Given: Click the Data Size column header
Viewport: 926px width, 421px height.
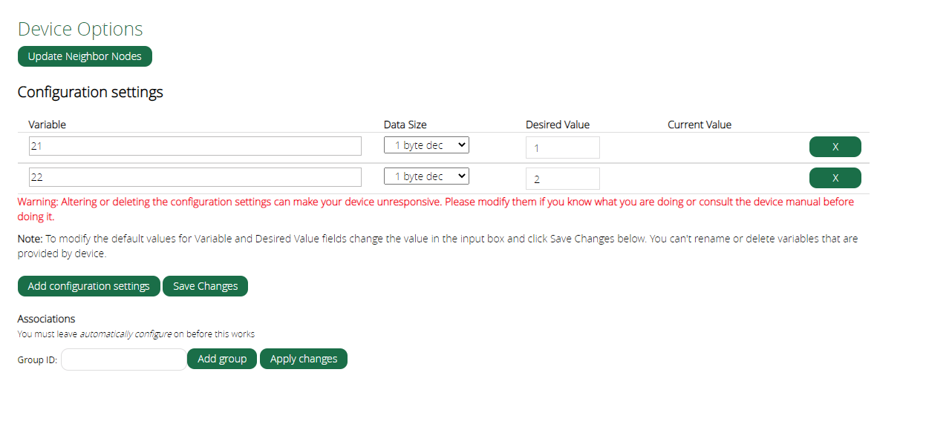Looking at the screenshot, I should click(405, 125).
